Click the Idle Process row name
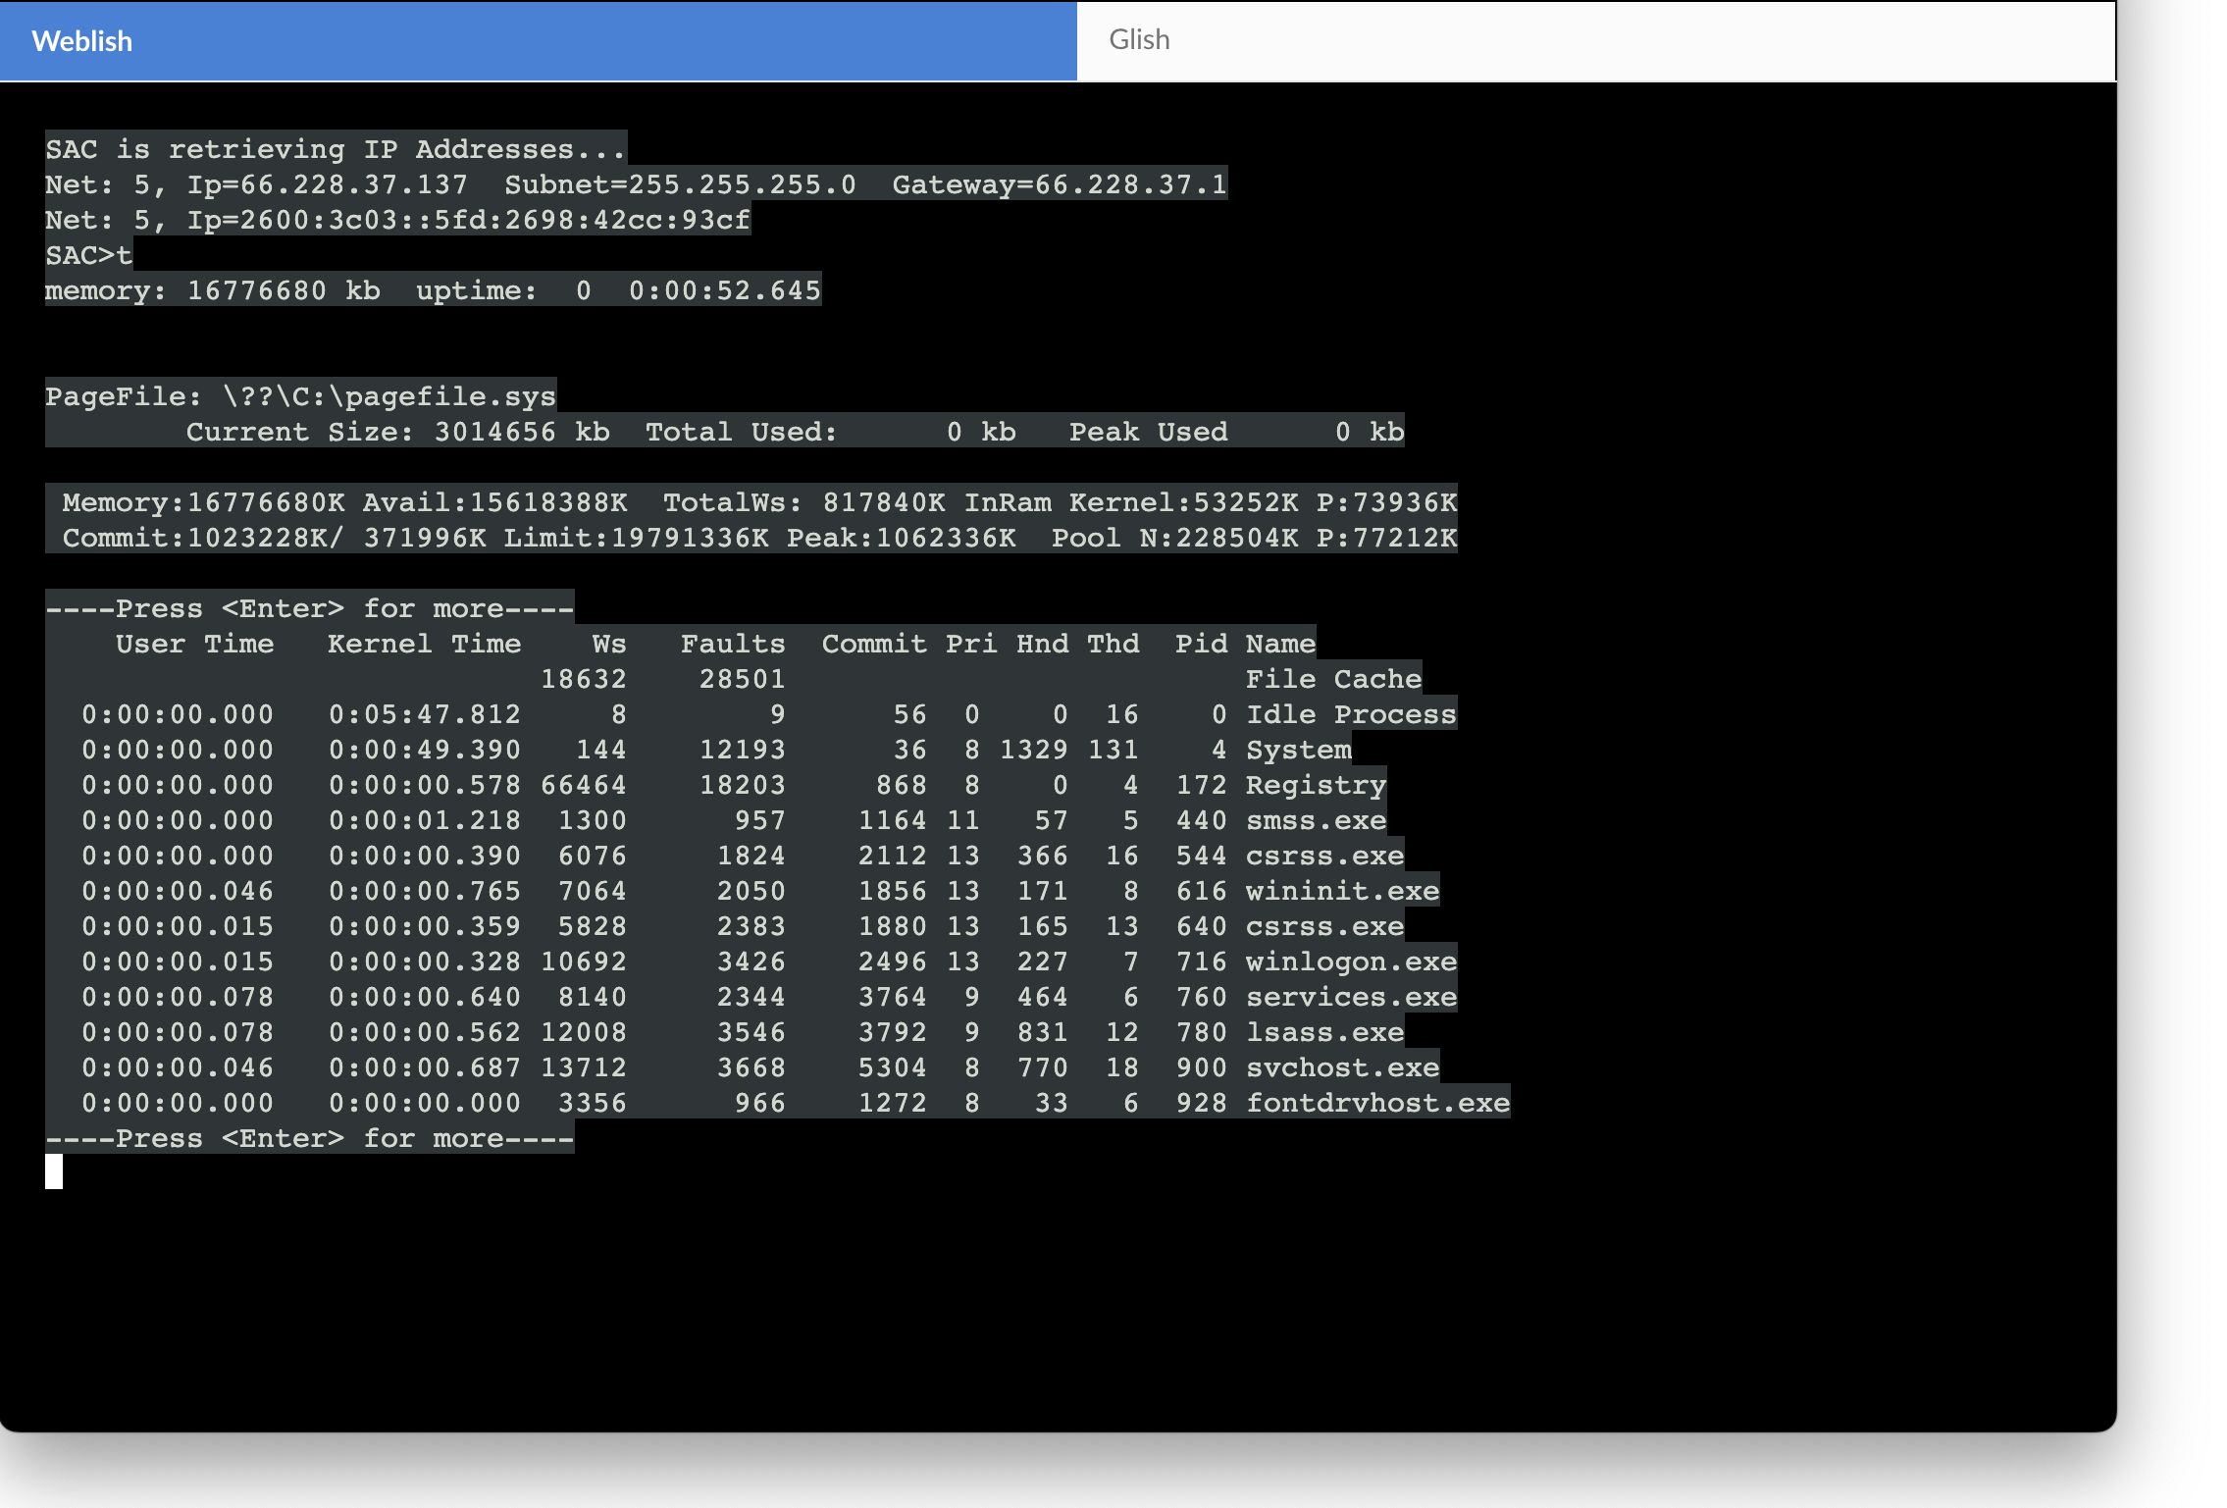Image resolution: width=2227 pixels, height=1508 pixels. coord(1350,715)
